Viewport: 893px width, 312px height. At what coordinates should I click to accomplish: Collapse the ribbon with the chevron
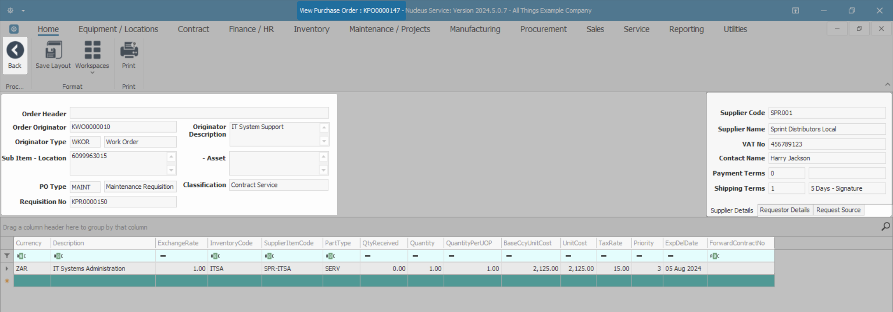[887, 85]
